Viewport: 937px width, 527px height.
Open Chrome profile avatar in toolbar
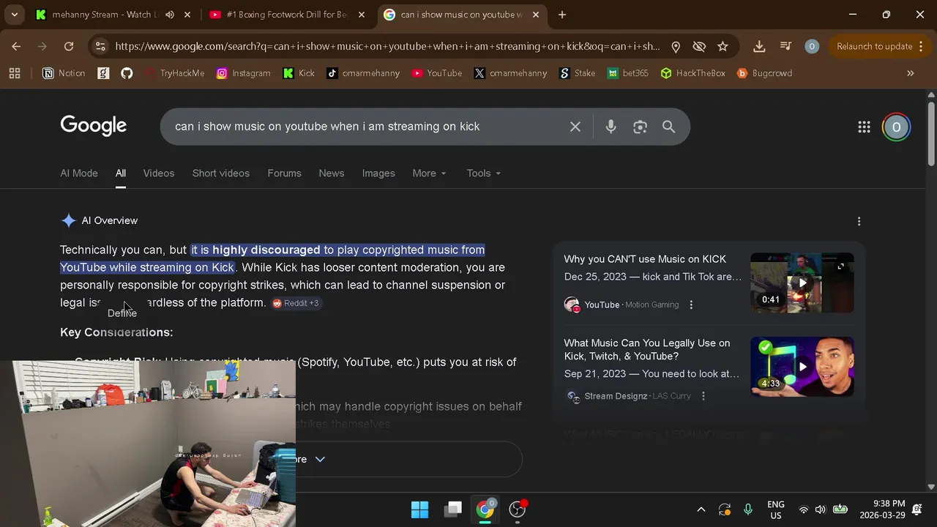(811, 46)
